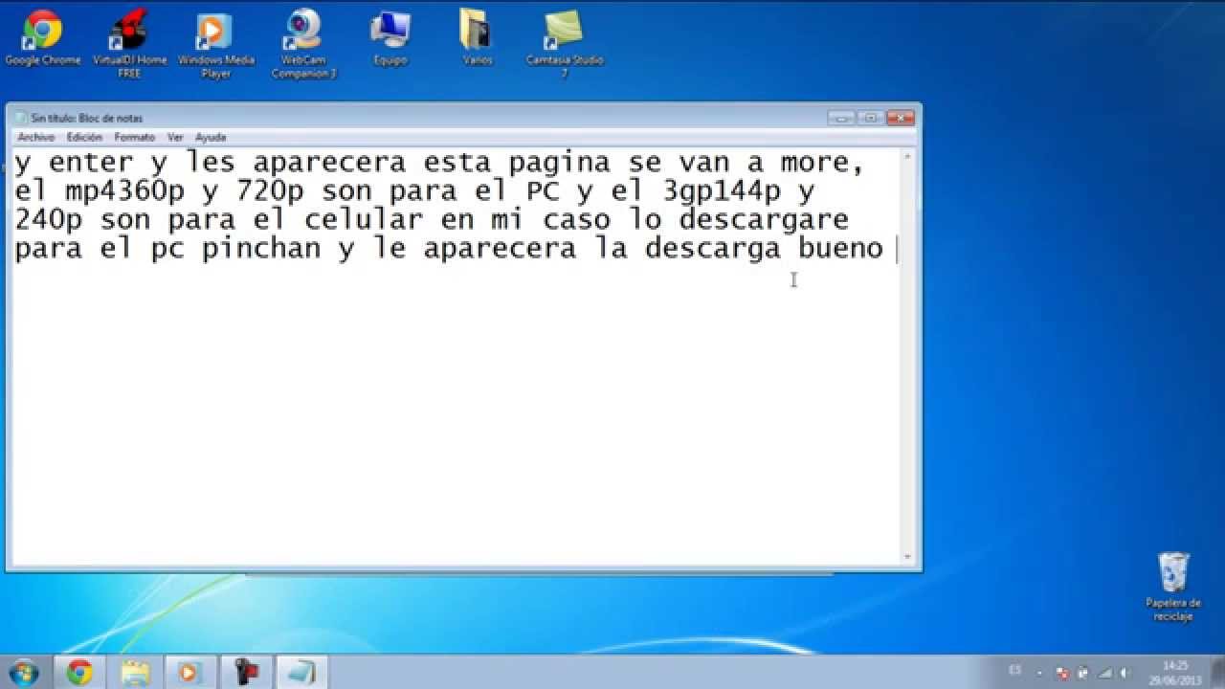Screen dimensions: 1225x689
Task: Click the word "pagina" in the text
Action: coord(560,164)
